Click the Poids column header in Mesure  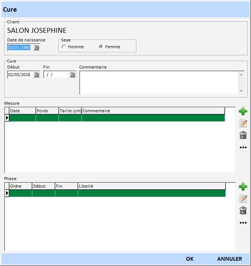47,111
